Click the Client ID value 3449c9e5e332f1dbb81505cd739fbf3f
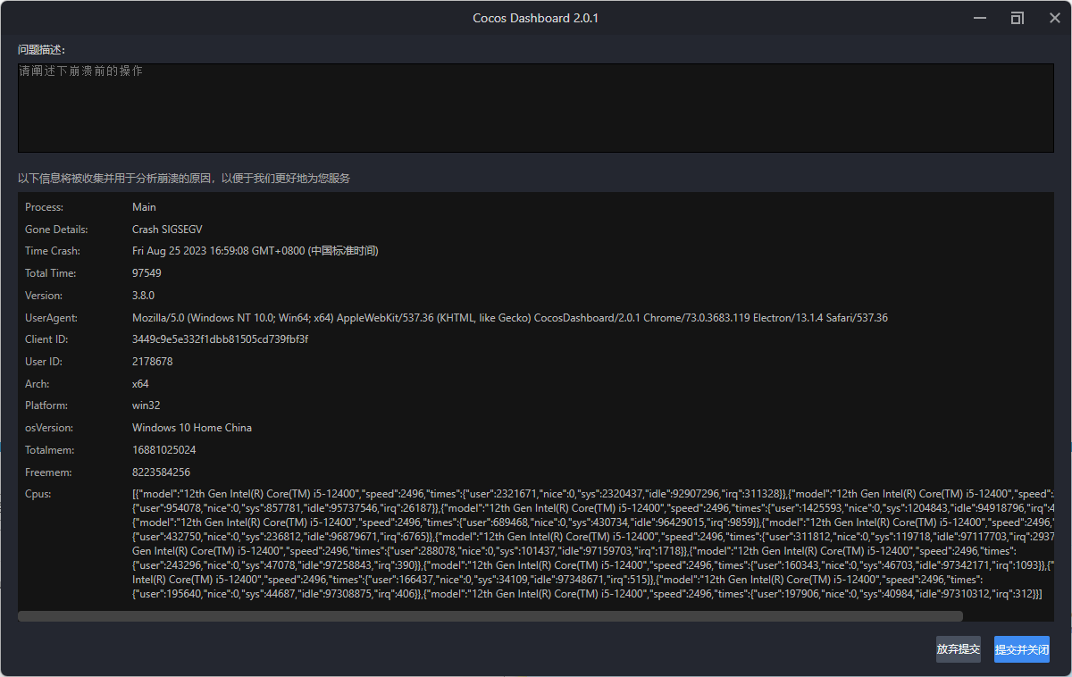 pos(220,339)
